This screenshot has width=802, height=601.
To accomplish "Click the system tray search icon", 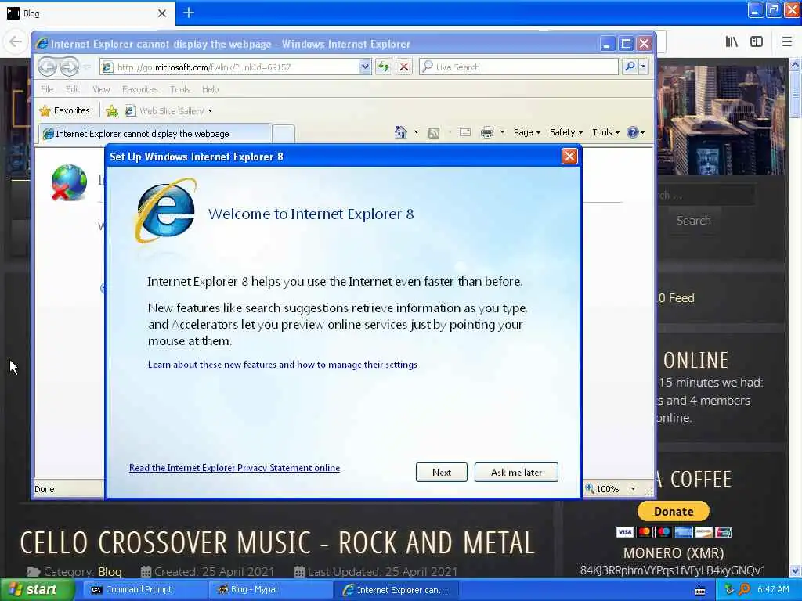I will pos(744,589).
